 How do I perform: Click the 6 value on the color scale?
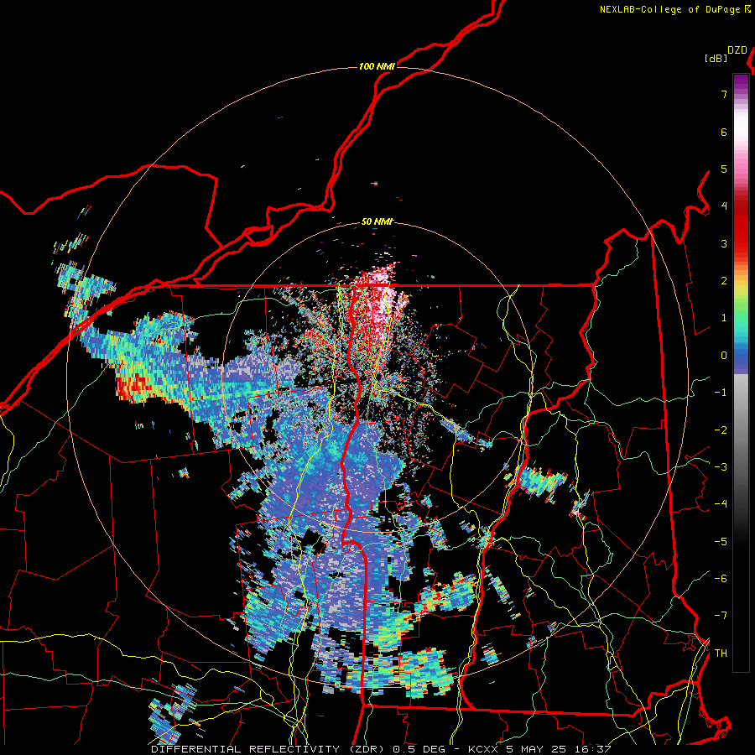(x=724, y=132)
